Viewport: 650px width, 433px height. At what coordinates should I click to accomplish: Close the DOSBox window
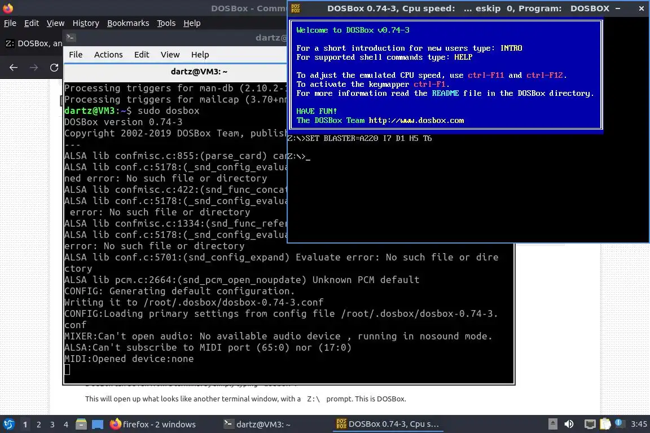[641, 8]
